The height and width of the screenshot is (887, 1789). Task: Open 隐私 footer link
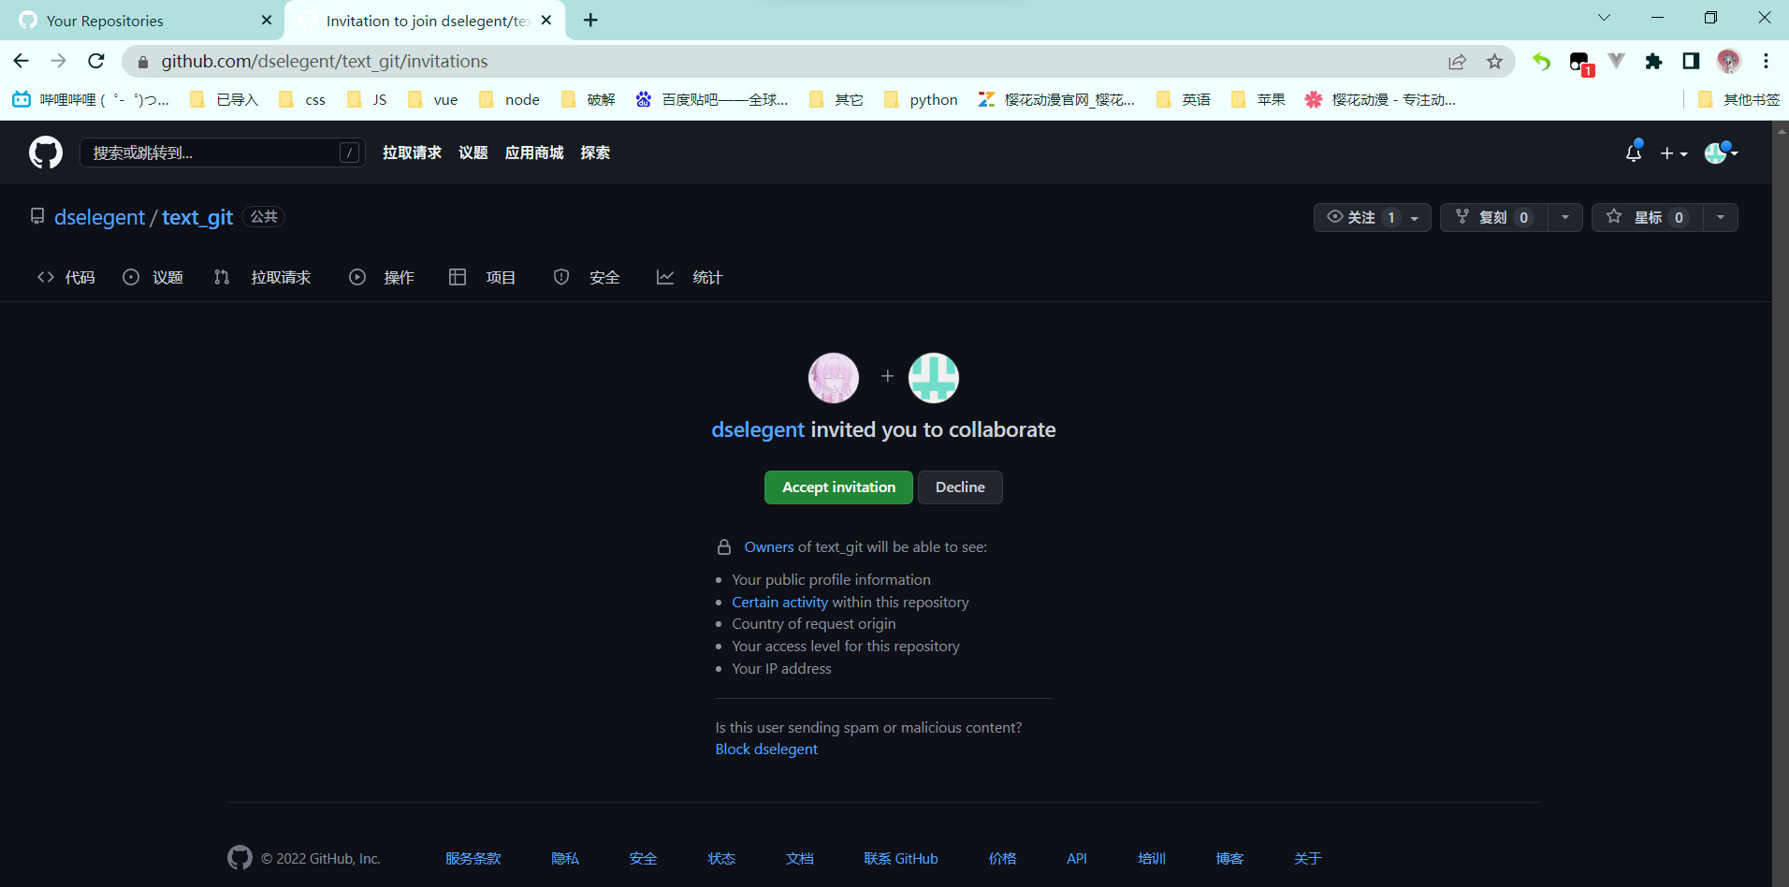tap(565, 859)
